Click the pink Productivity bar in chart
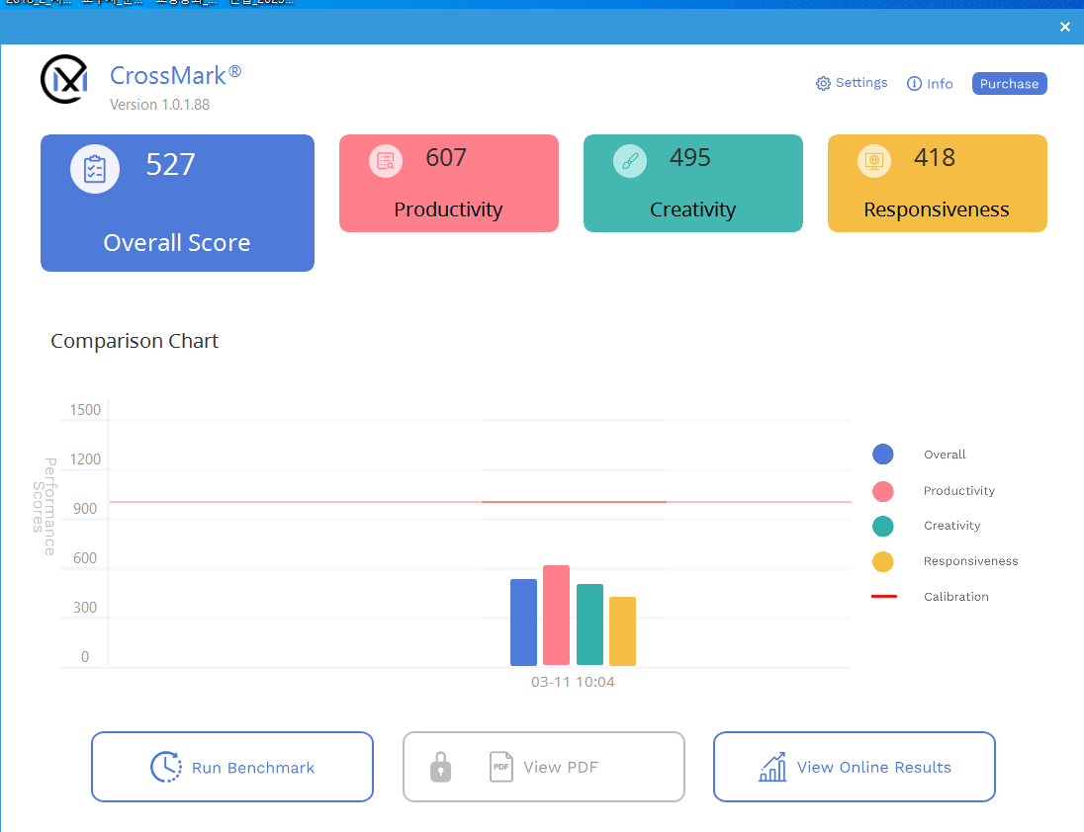 556,616
